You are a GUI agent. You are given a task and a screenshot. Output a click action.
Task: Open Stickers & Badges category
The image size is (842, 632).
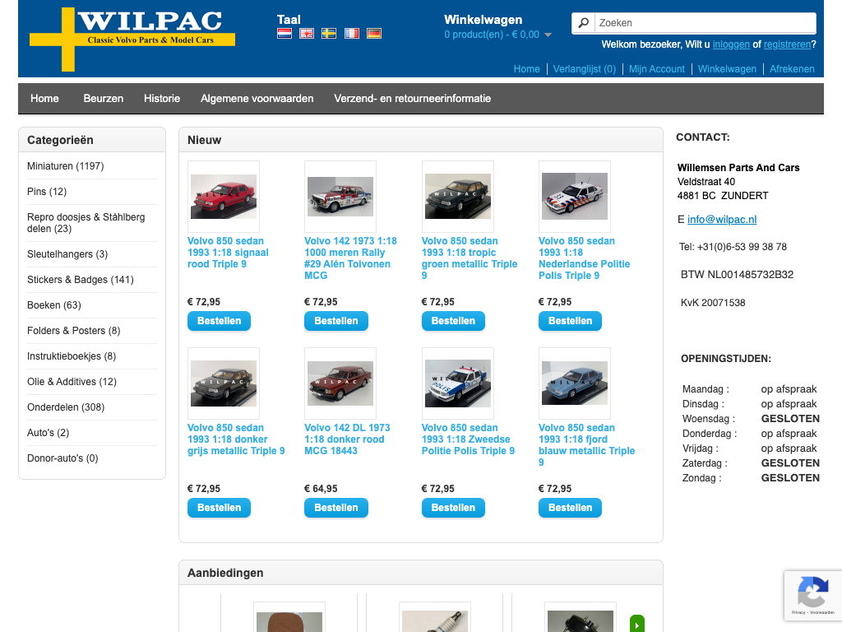80,280
